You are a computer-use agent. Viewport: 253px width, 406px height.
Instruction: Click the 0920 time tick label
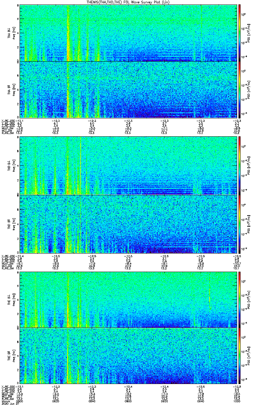click(164, 401)
